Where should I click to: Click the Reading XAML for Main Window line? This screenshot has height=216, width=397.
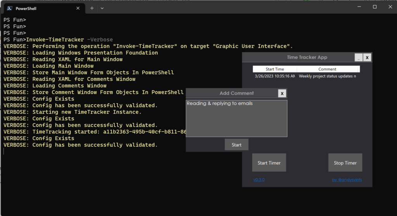[x=63, y=59]
